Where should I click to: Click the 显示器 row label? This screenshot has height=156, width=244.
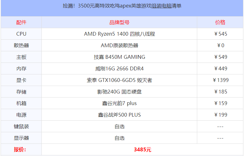21,138
